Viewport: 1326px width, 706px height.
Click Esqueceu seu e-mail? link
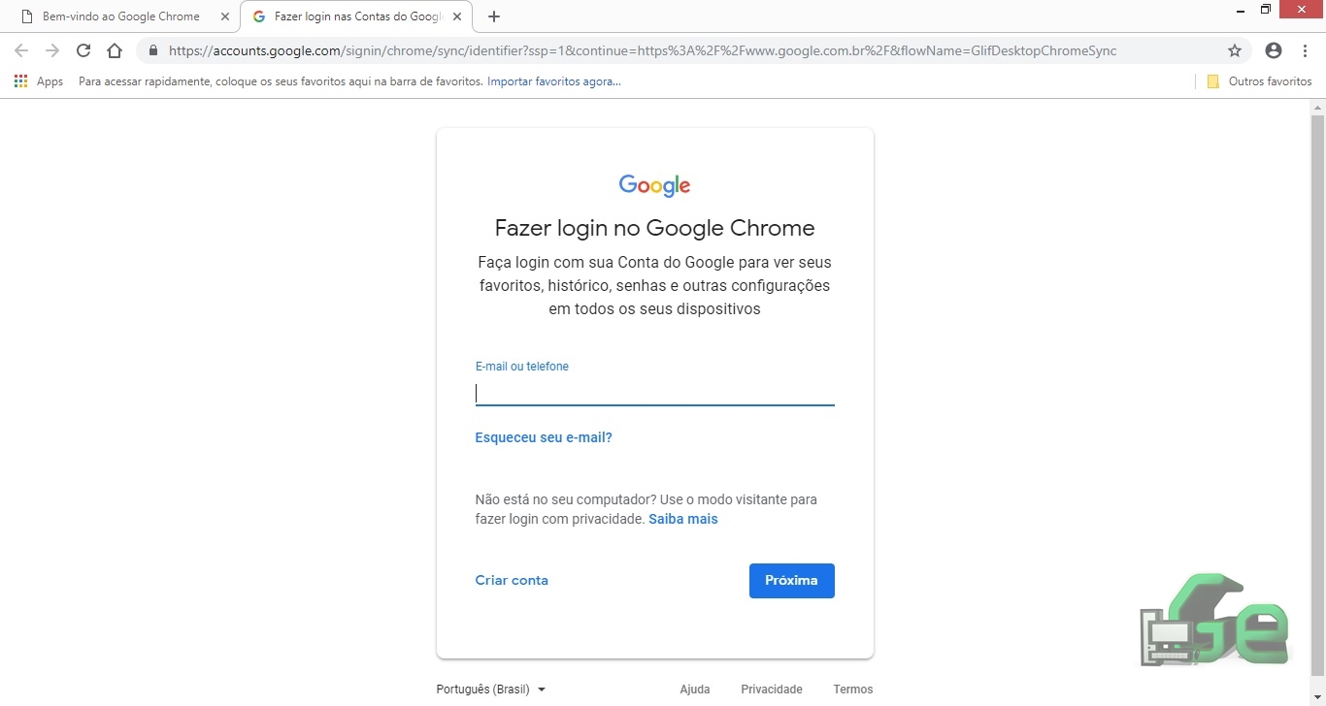tap(544, 437)
